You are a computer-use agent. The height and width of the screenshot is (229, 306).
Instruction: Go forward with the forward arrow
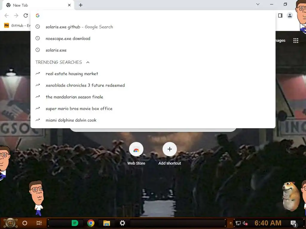pos(16,16)
